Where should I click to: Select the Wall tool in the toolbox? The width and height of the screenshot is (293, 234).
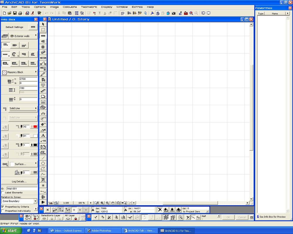[43, 36]
